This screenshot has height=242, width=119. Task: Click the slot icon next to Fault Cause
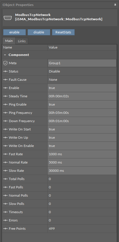tap(5, 80)
